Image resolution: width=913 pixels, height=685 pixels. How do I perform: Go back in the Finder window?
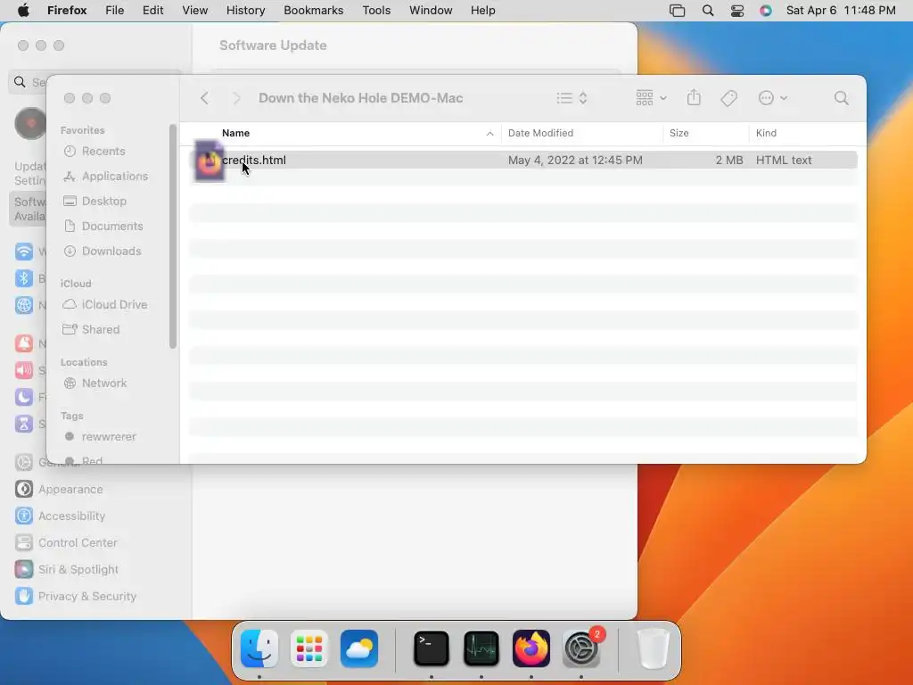tap(204, 98)
